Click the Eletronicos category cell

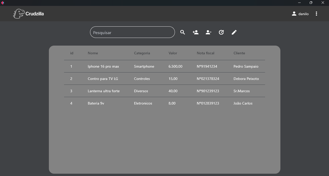click(143, 103)
